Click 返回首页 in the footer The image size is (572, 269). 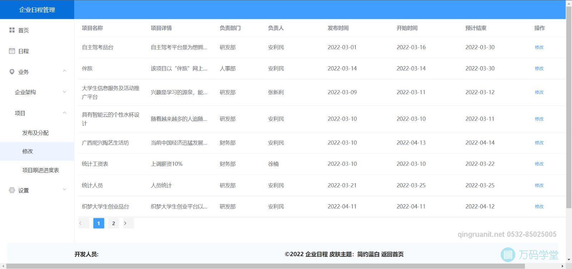[392, 254]
